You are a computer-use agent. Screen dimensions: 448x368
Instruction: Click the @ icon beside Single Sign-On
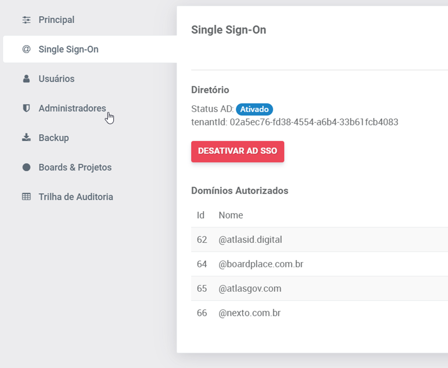coord(26,50)
